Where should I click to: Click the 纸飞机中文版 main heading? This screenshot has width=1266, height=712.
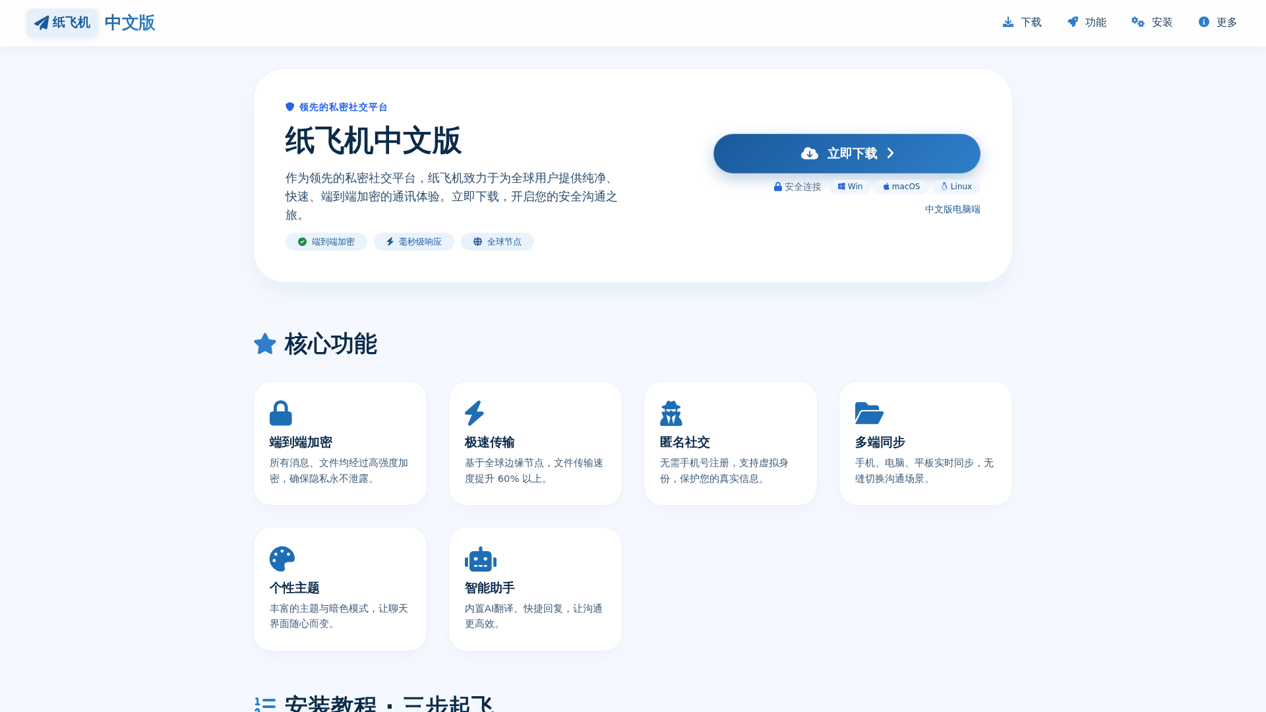(x=373, y=141)
